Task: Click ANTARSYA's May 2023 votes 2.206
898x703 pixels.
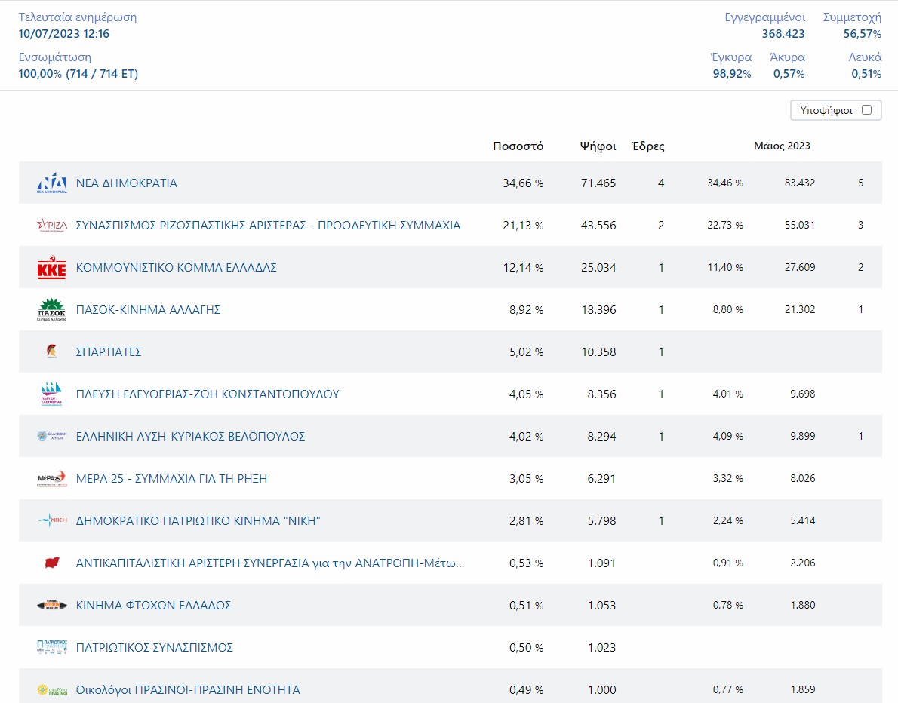Action: [x=802, y=563]
